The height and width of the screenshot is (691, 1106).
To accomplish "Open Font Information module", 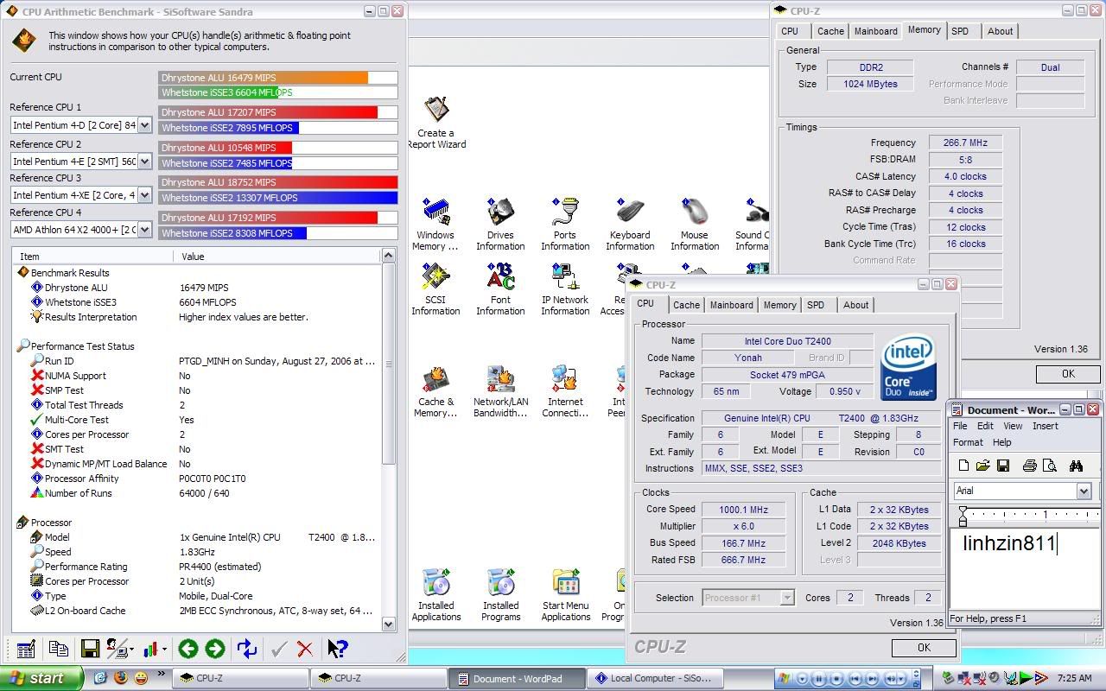I will [500, 289].
